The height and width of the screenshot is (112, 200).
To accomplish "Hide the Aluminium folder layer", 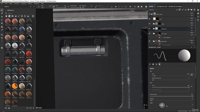I will click(149, 29).
